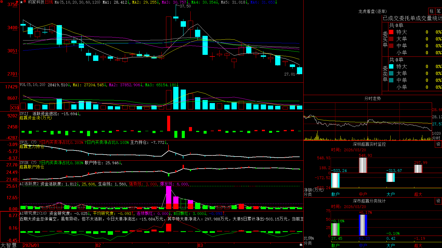
Task: Click the 37.50 high price label
Action: coord(185,6)
